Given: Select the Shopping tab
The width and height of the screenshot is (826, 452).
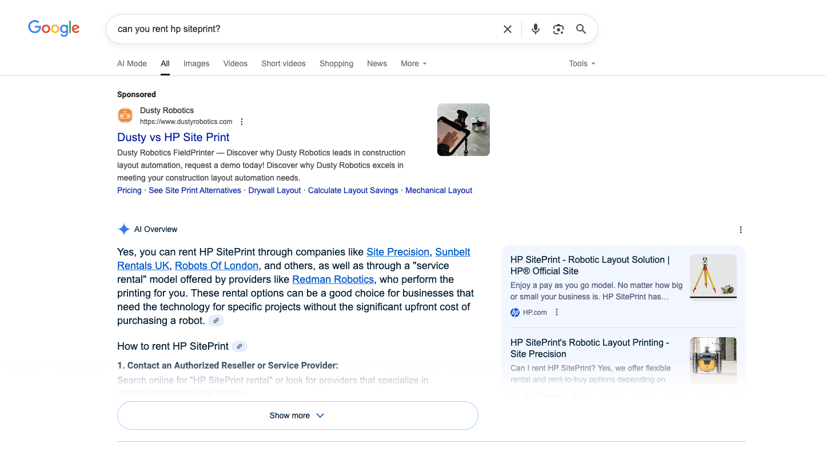Looking at the screenshot, I should click(x=336, y=63).
